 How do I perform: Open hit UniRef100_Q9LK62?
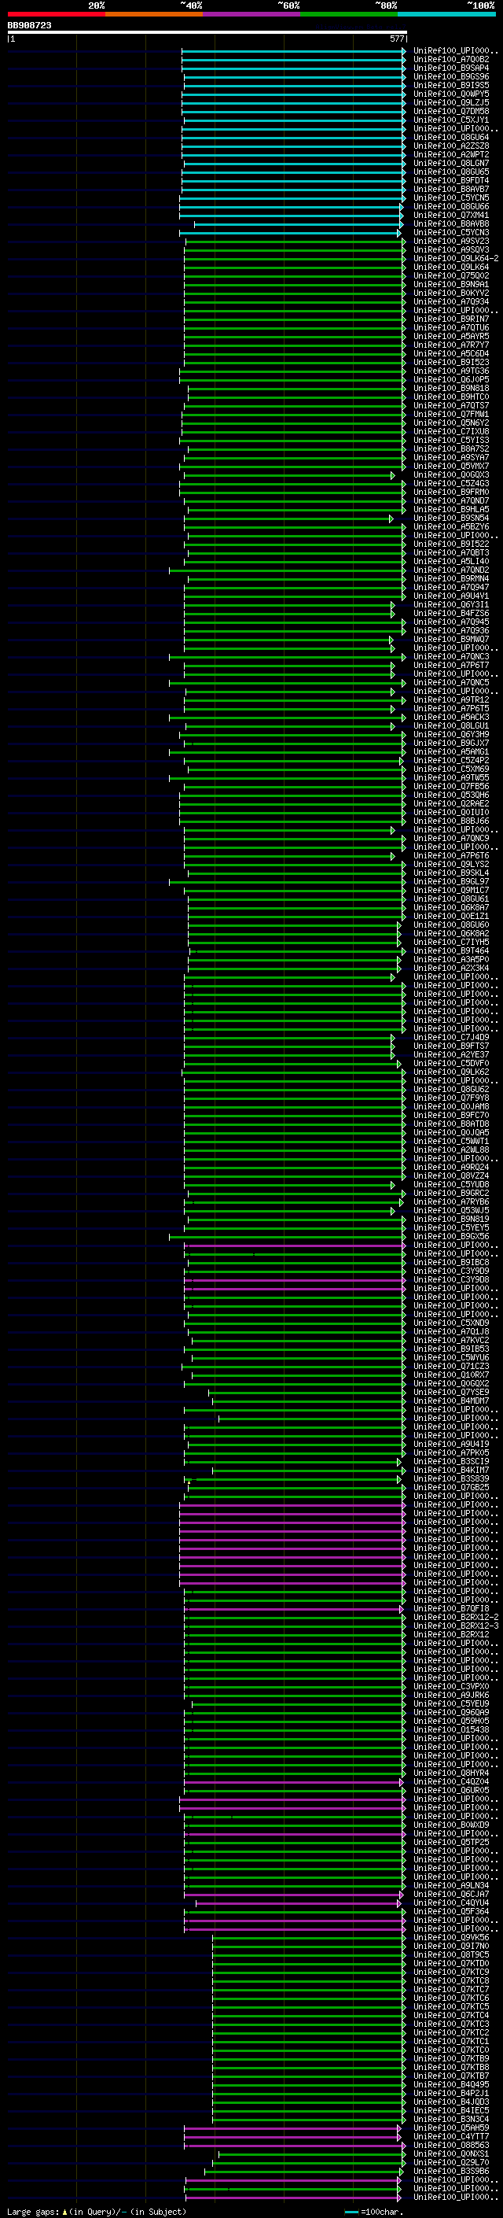coord(451,1072)
